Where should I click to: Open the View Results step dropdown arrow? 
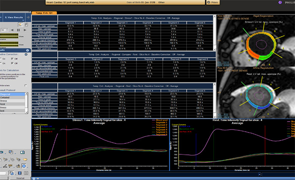tap(23, 20)
